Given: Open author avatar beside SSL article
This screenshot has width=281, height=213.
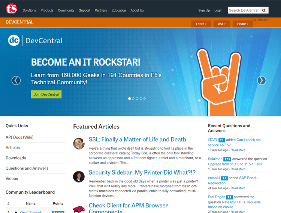Looking at the screenshot, I should (x=79, y=143).
